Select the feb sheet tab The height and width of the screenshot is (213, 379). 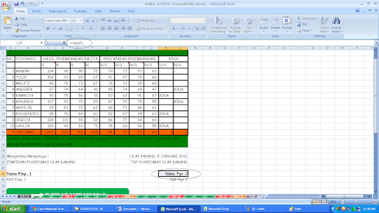(46, 196)
